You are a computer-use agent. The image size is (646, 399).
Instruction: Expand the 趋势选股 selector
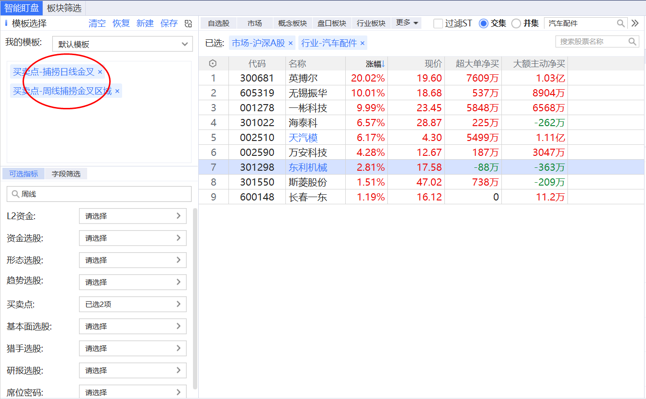tap(133, 282)
